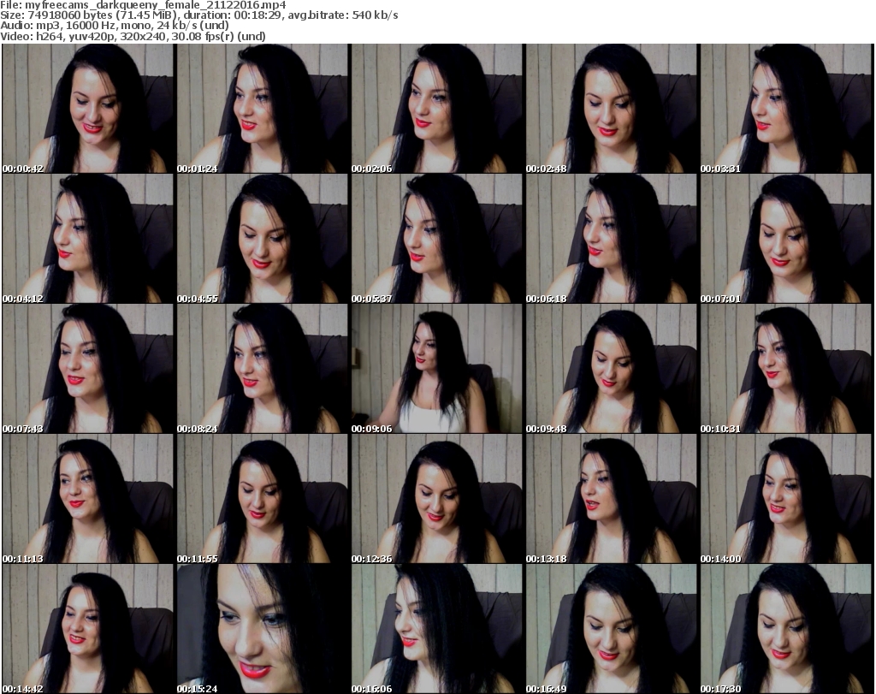Select the frame at 00:01:24
876x694 pixels.
pyautogui.click(x=262, y=109)
